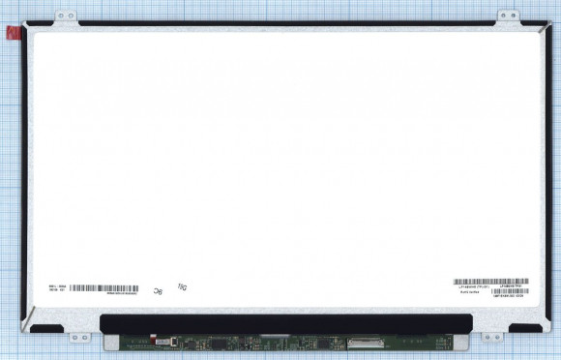Click the small black tape at bottom-left corner
This screenshot has height=360, width=561.
tap(46, 328)
